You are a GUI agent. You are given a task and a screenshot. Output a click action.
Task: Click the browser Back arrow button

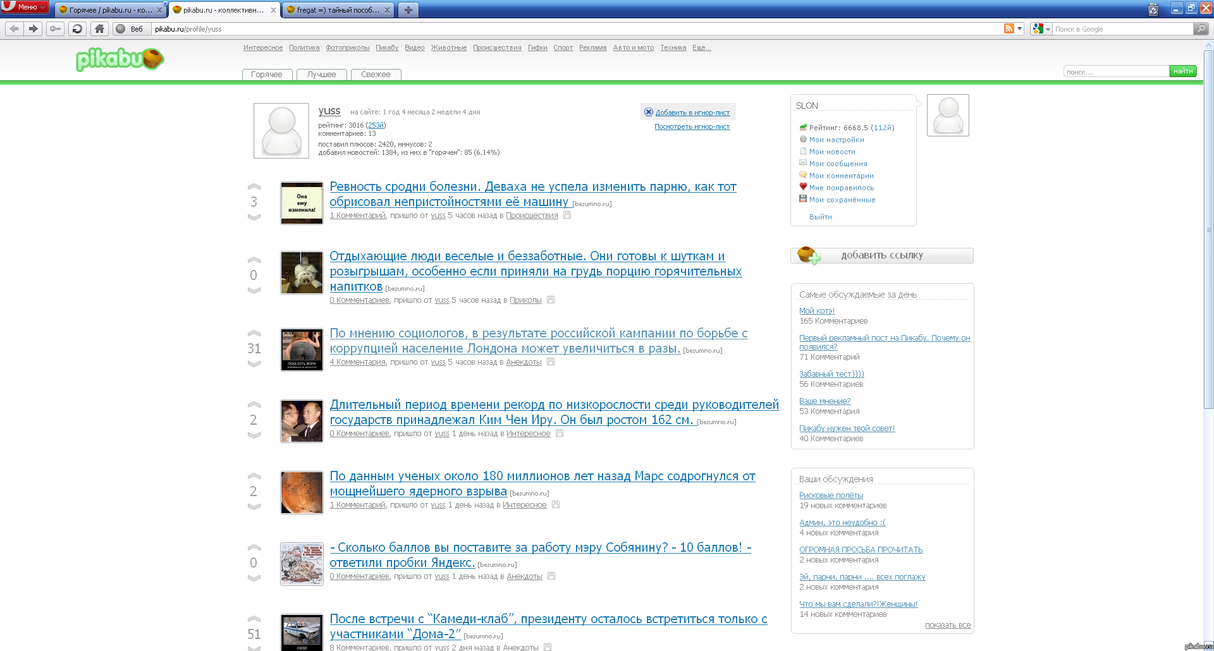tap(14, 28)
